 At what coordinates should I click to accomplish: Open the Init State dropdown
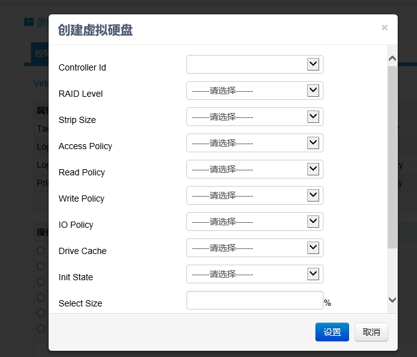254,274
